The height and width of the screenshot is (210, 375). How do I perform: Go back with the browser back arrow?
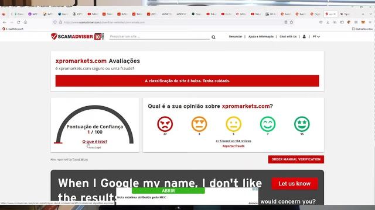pos(5,22)
